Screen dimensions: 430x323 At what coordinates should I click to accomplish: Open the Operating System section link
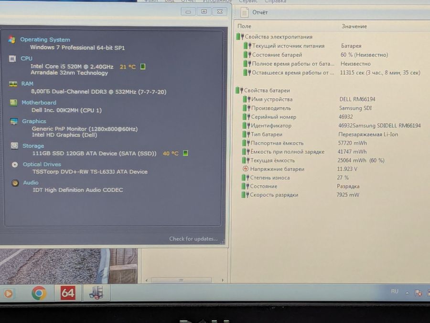coord(45,40)
